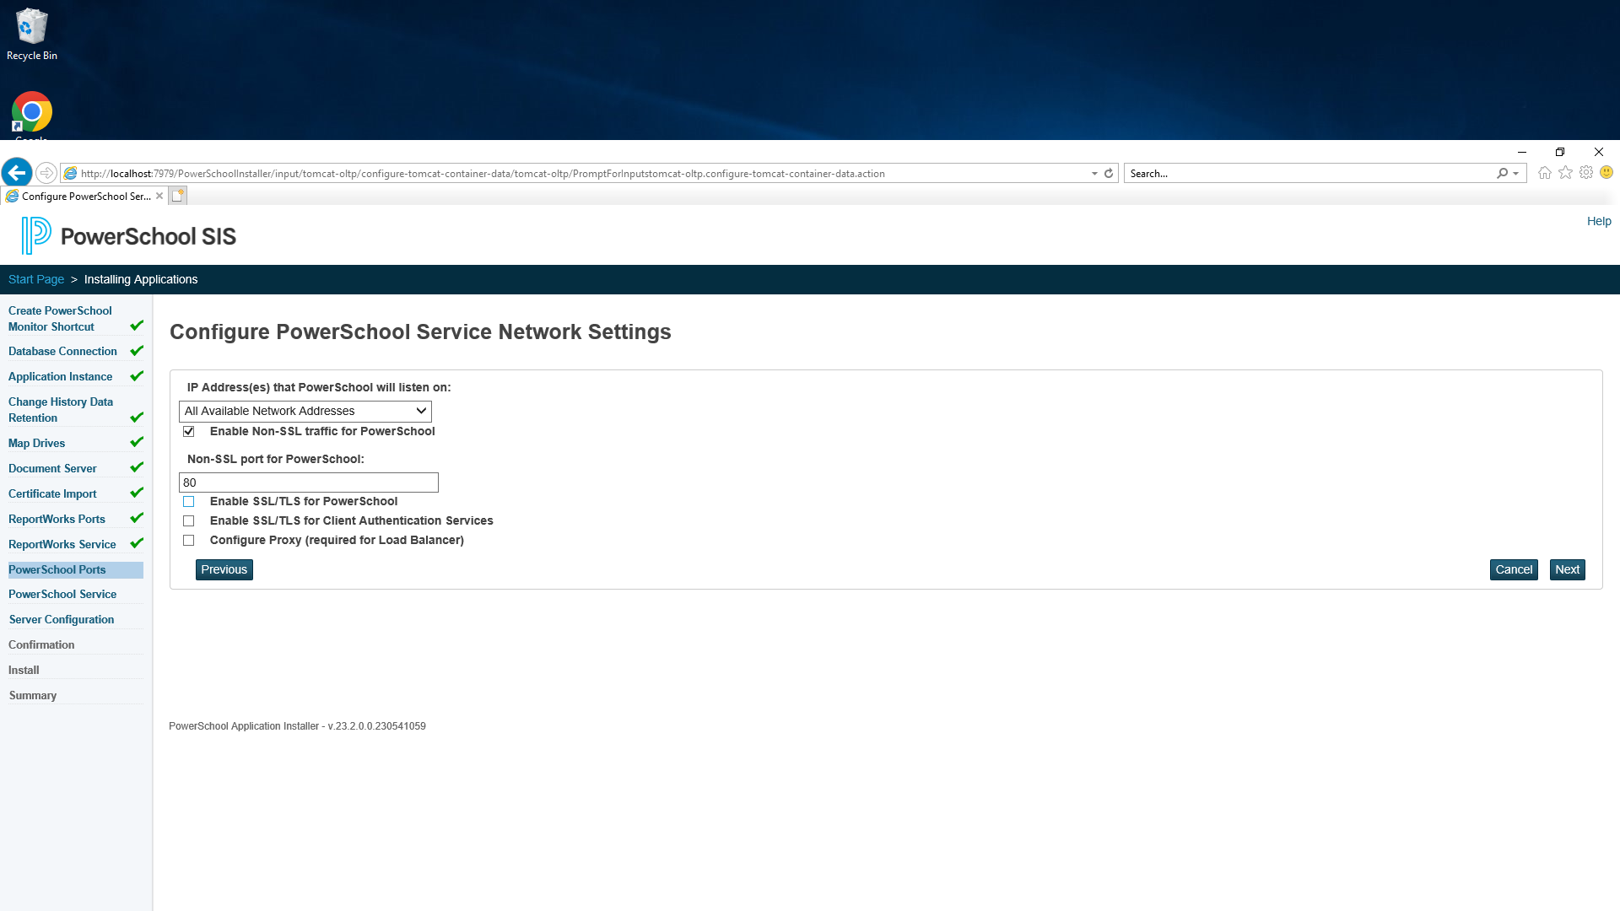1620x911 pixels.
Task: Expand the address bar history dropdown arrow
Action: pos(1094,173)
